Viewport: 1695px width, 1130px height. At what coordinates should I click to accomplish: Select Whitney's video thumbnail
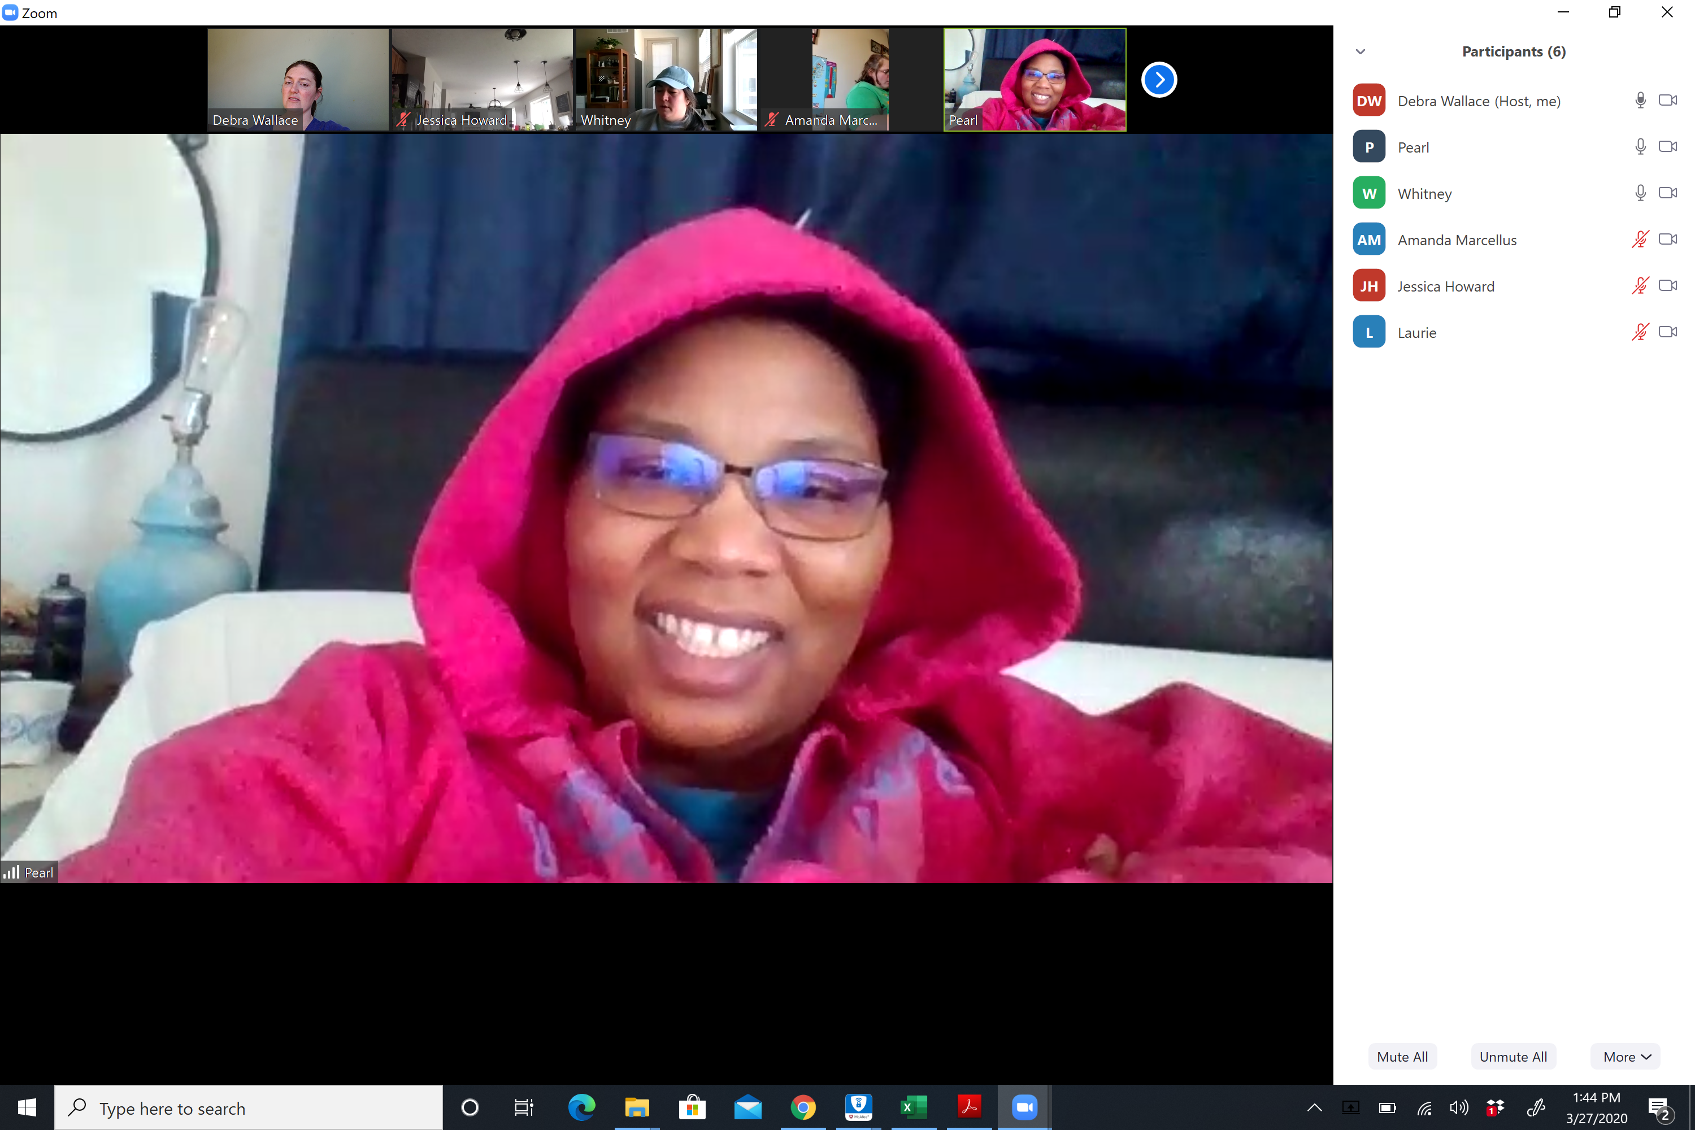coord(666,79)
